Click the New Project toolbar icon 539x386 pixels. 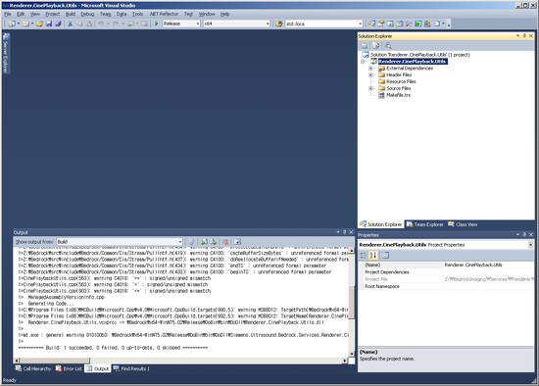pyautogui.click(x=12, y=24)
